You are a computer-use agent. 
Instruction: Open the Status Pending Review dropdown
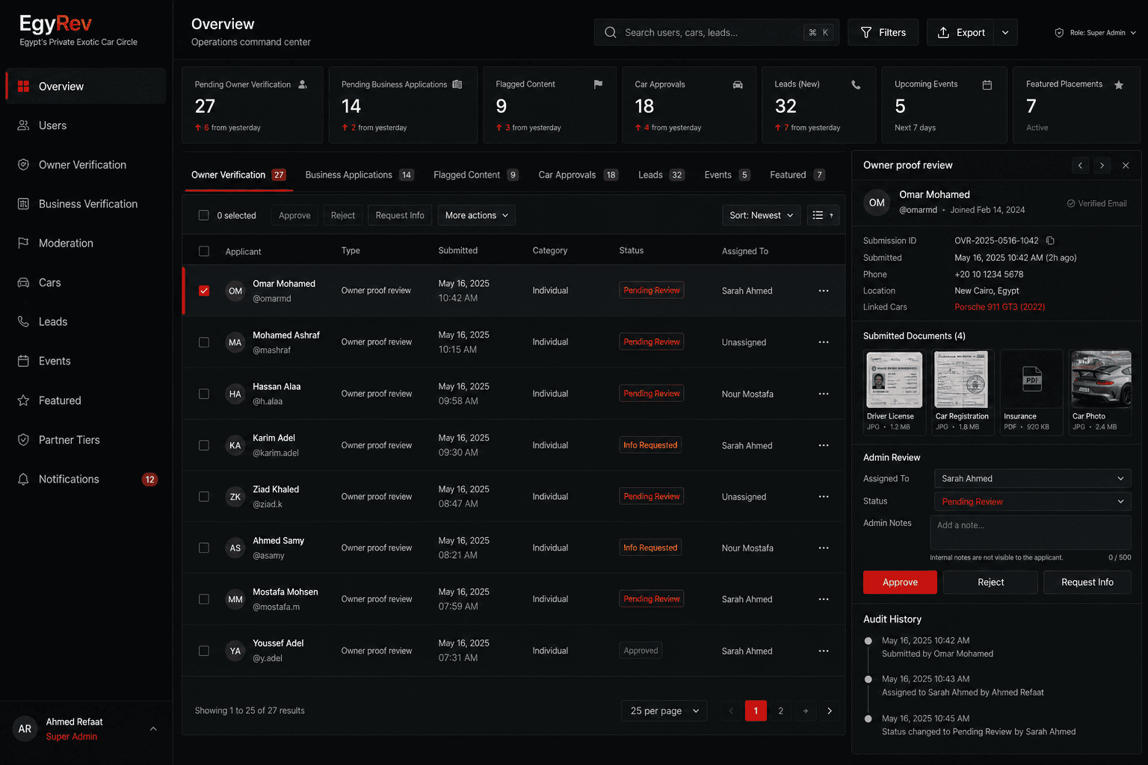pyautogui.click(x=1032, y=501)
